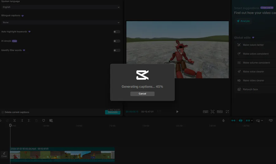The image size is (276, 164).
Task: Click the 00:15:47:01 total duration text
Action: (x=147, y=111)
